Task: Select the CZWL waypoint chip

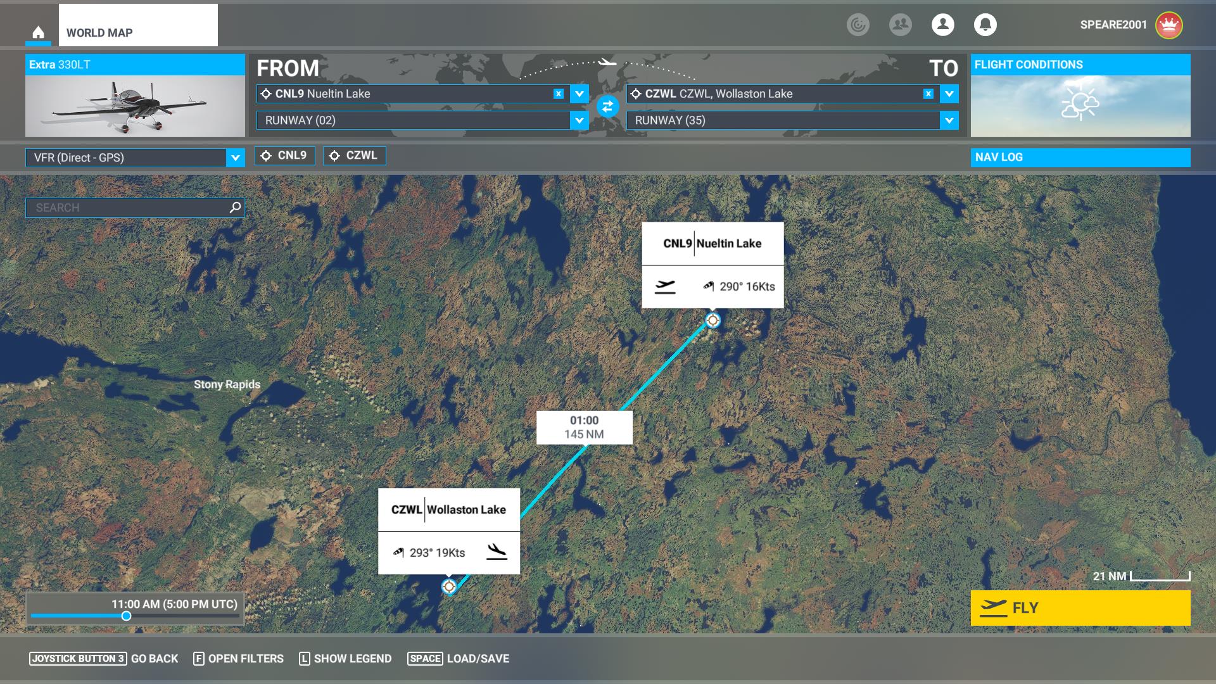Action: click(355, 156)
